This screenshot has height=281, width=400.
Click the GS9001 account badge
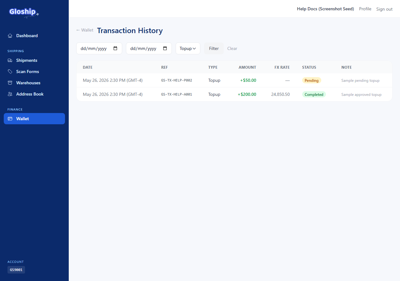16,270
